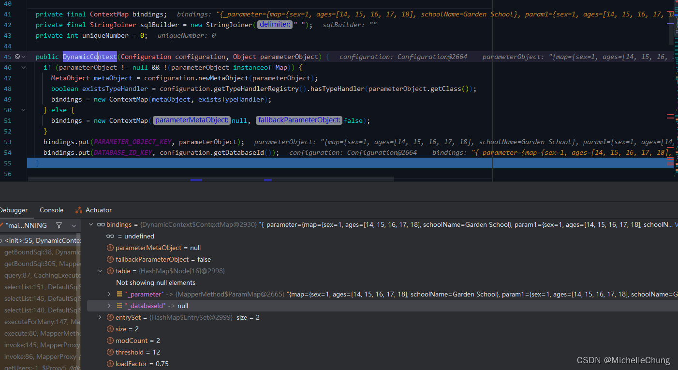Screen dimensions: 678x370
Task: Select the invoke:145 MapperProxy frame
Action: 40,345
